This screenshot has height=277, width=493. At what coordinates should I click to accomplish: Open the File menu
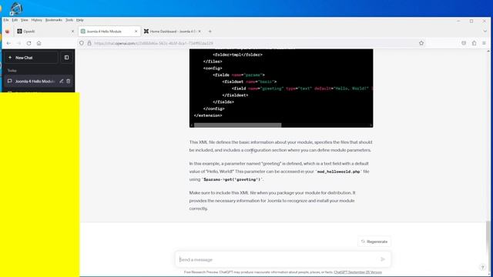point(6,20)
